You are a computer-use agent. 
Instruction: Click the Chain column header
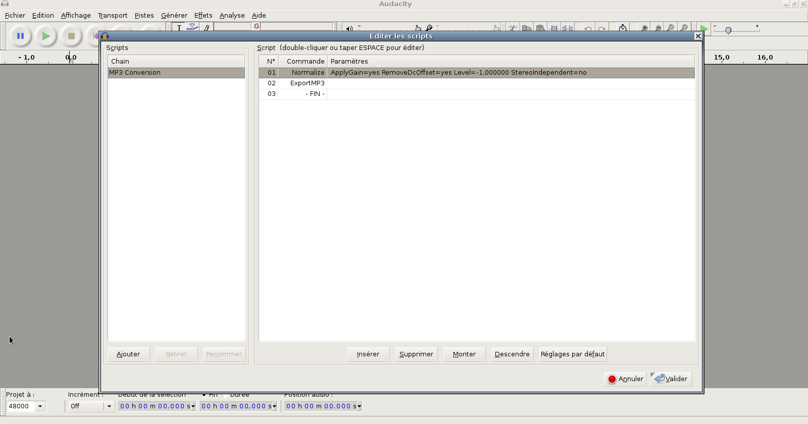click(176, 62)
